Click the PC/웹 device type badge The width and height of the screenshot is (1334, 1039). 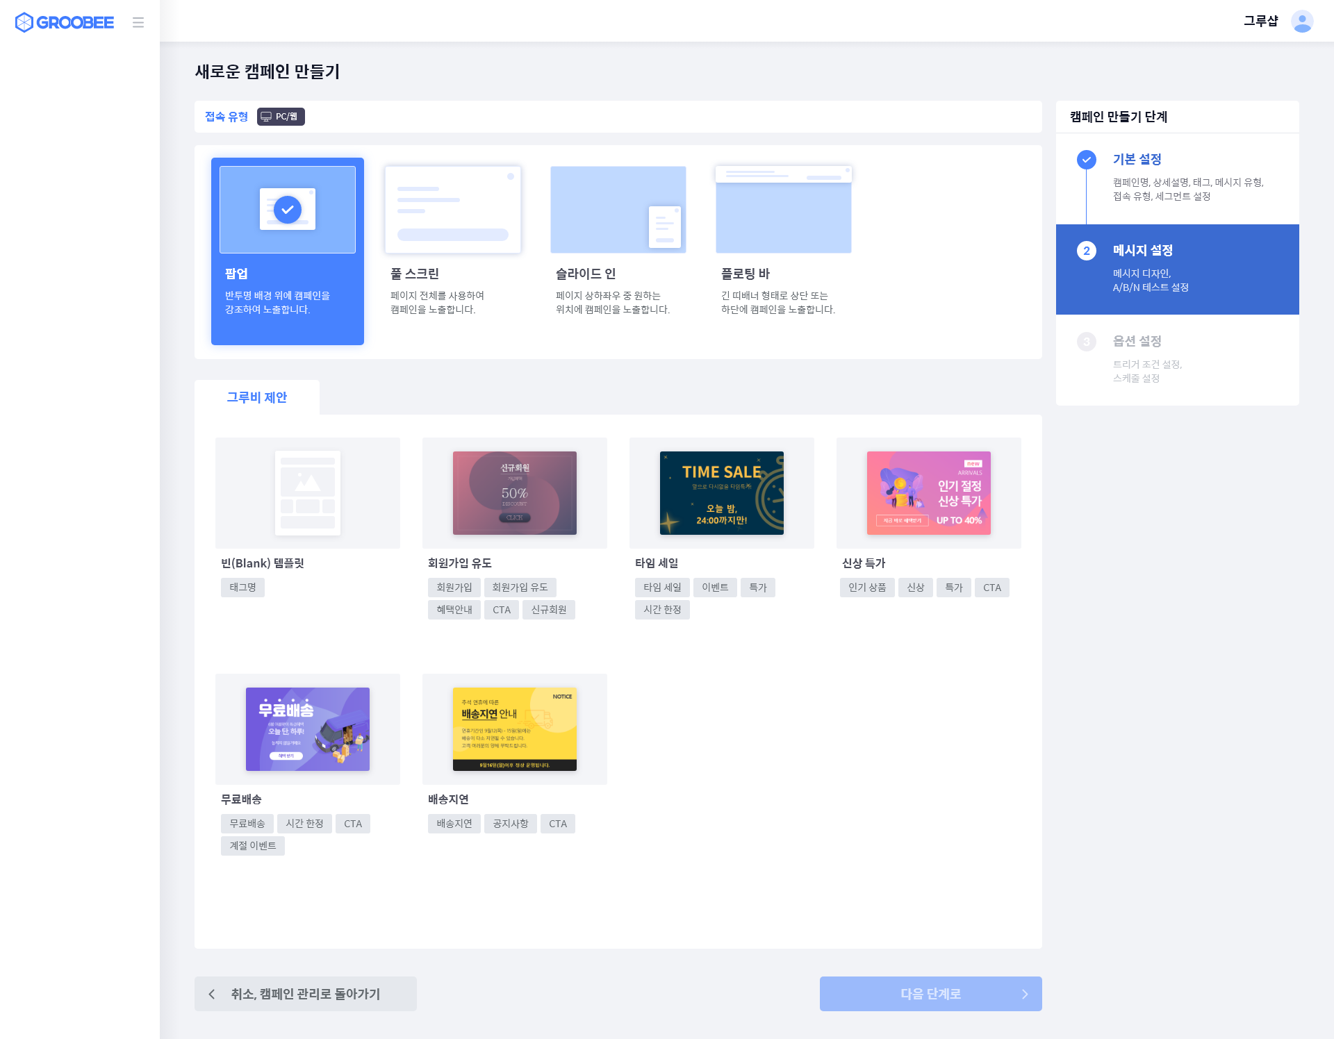point(281,117)
